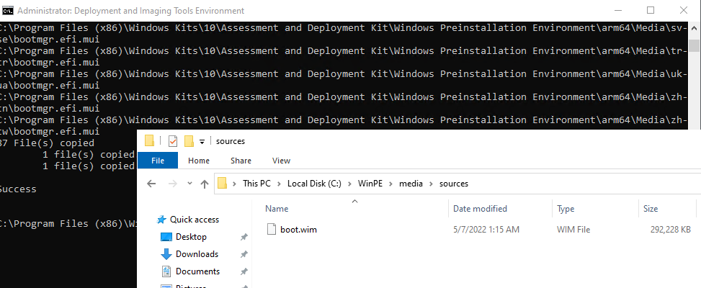Select media in address breadcrumb
701x288 pixels.
point(411,184)
